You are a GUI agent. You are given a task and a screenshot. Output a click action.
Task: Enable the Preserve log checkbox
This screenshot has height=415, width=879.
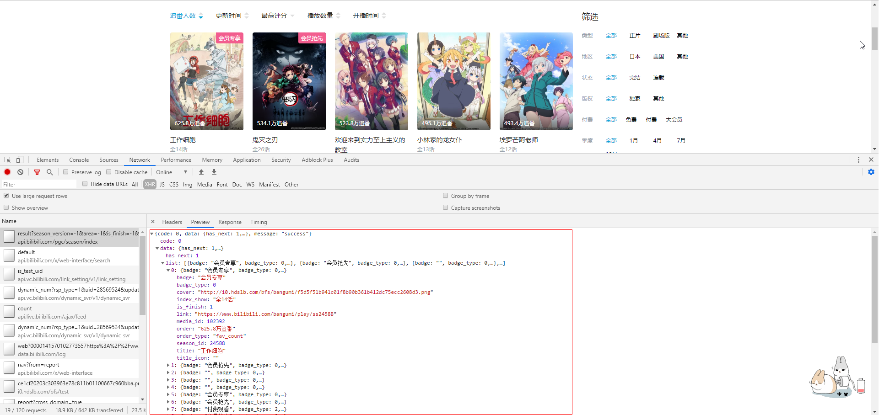66,171
